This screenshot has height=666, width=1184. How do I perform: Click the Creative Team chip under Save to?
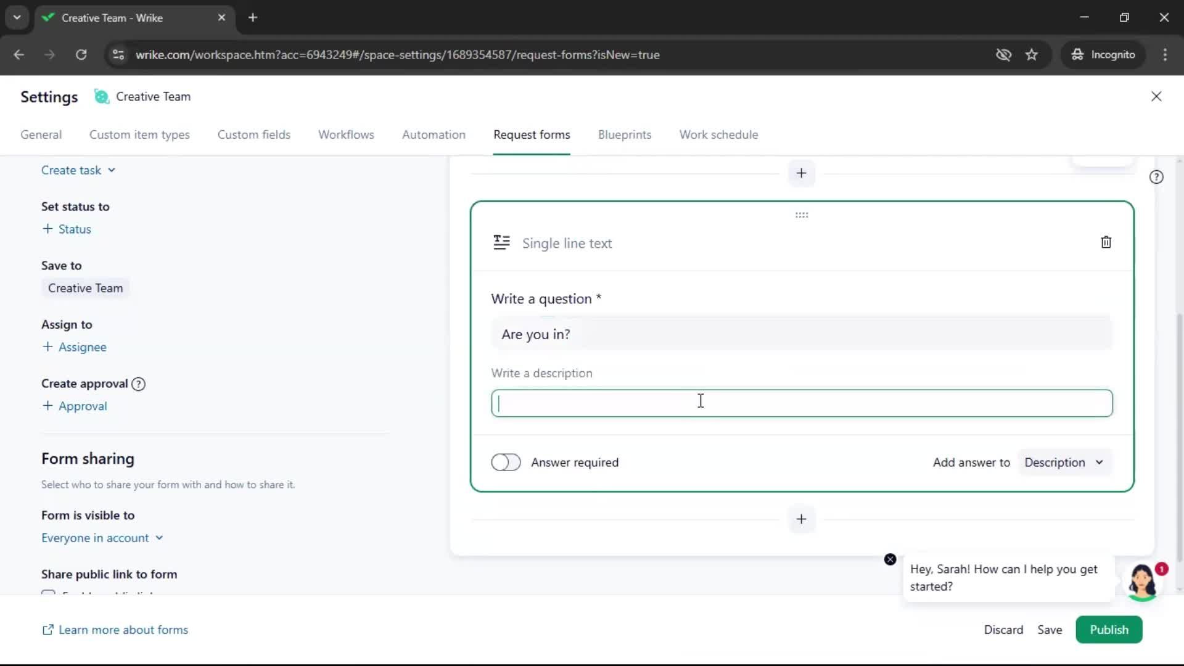(85, 289)
